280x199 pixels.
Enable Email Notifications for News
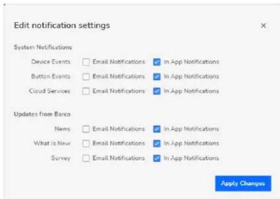pos(86,129)
